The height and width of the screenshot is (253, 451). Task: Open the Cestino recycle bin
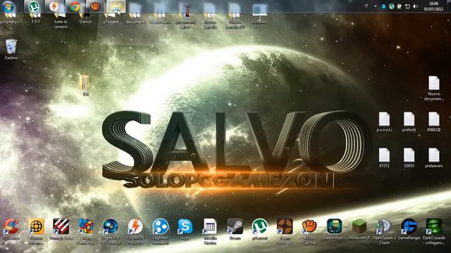pos(11,49)
